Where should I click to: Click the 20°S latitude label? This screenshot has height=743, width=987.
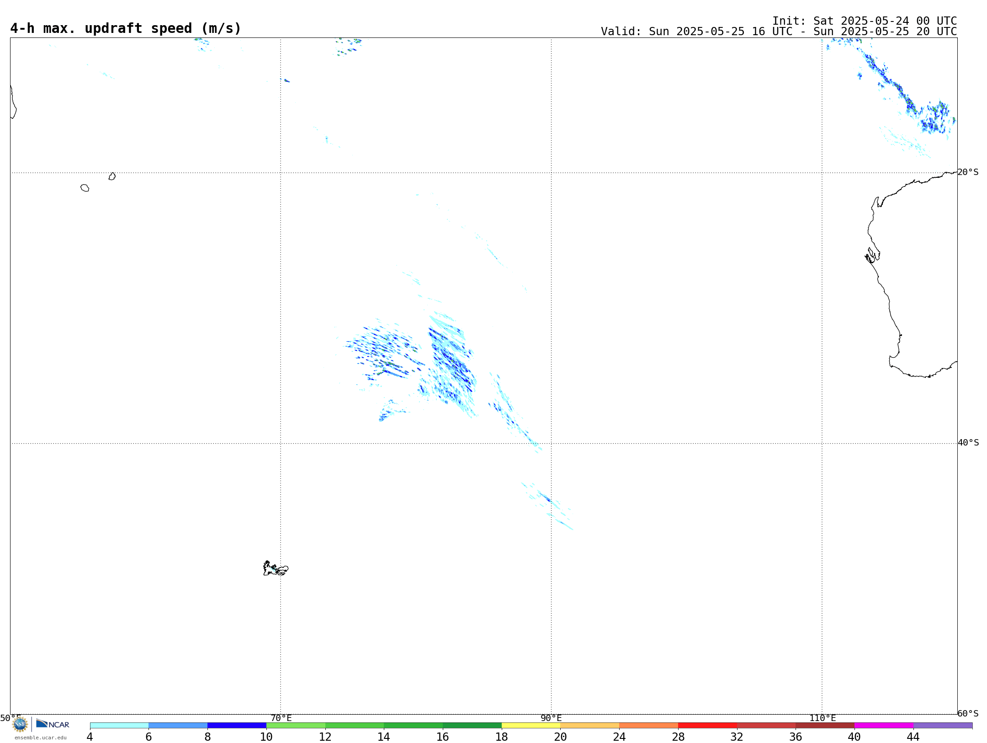click(x=968, y=172)
